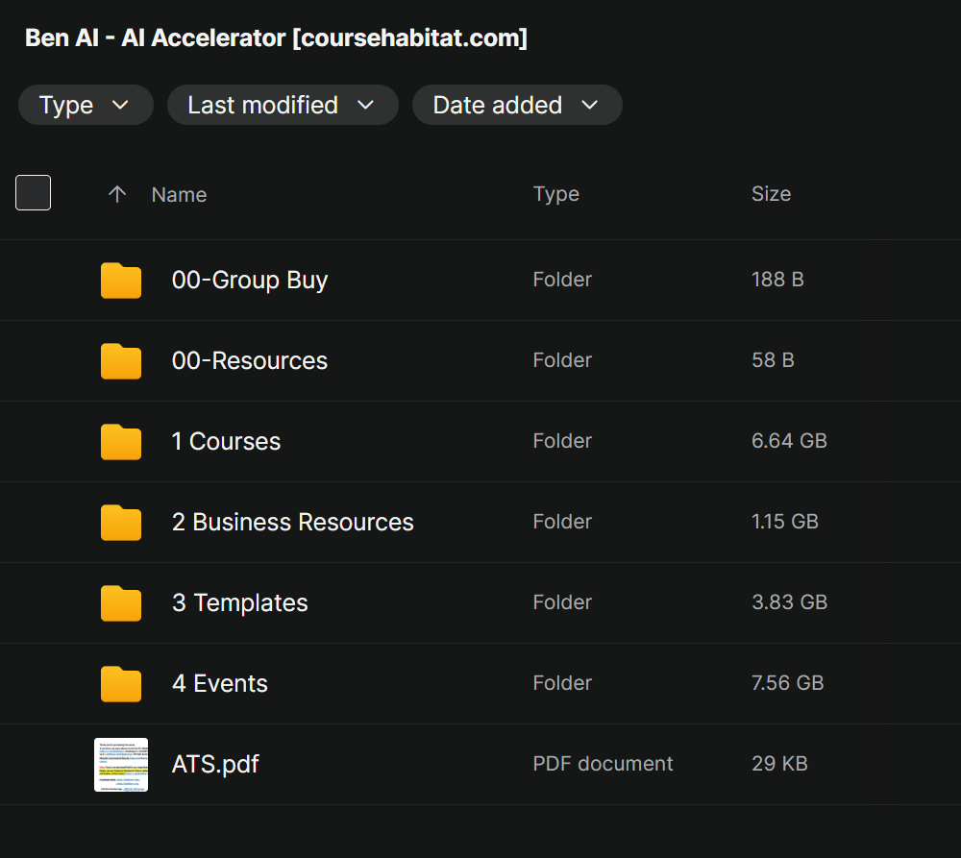Expand the Date added filter dropdown
The image size is (961, 858).
516,105
